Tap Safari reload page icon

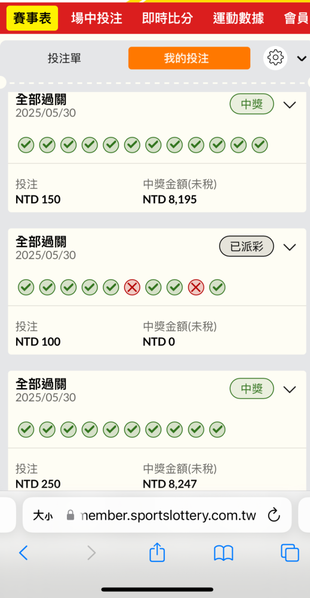[274, 515]
